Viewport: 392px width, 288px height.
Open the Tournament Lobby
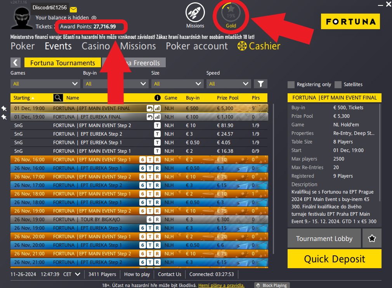324,238
